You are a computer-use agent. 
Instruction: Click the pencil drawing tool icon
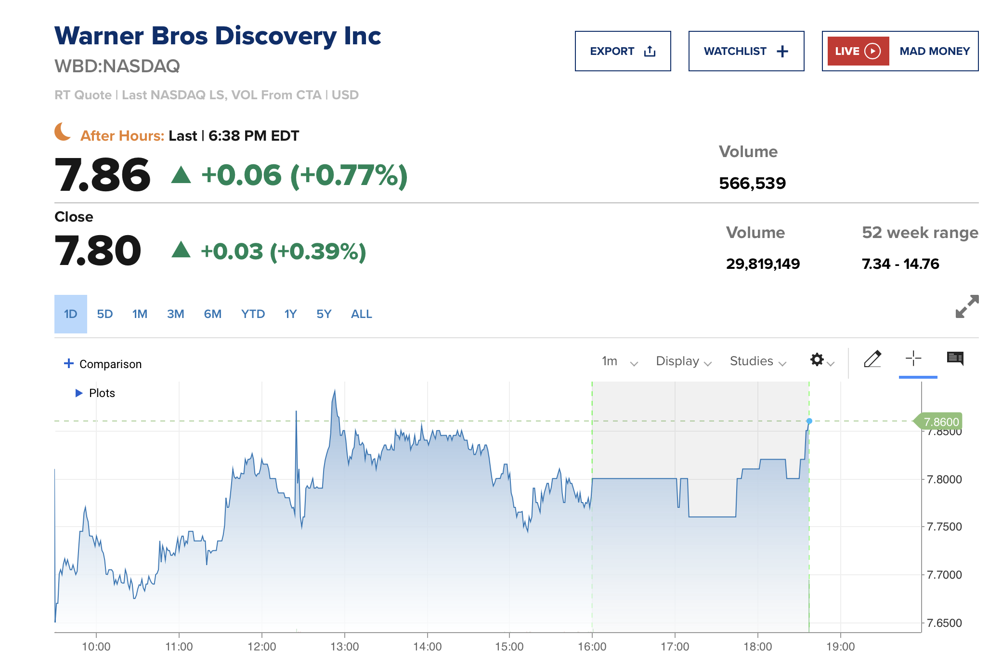pyautogui.click(x=872, y=359)
